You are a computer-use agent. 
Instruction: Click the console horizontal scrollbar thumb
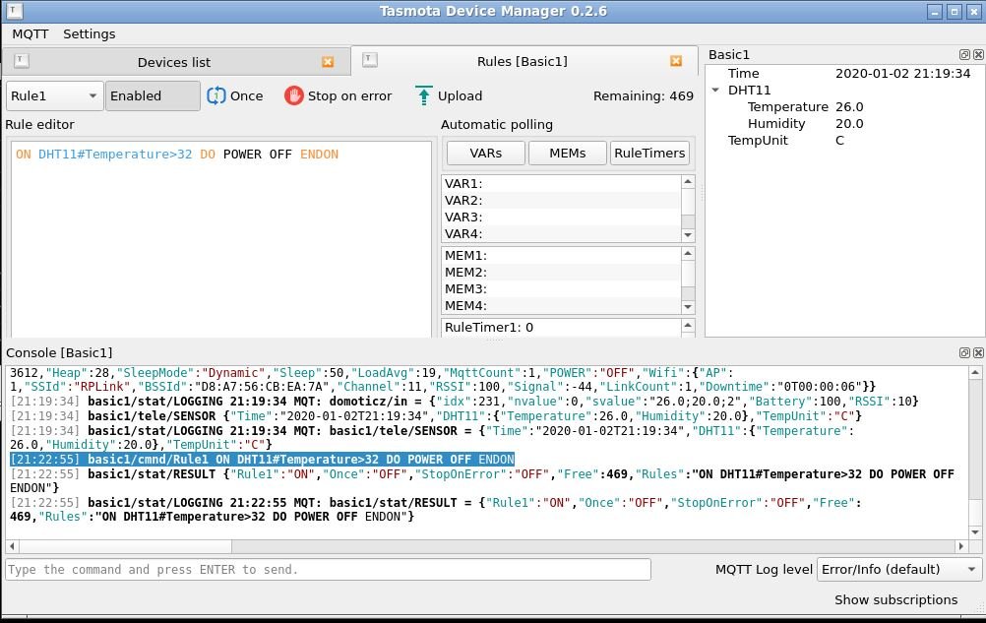[125, 546]
